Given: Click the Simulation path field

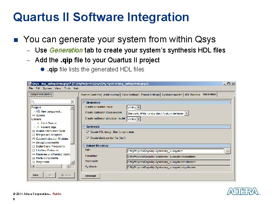Looking at the screenshot, I should coord(178,156).
